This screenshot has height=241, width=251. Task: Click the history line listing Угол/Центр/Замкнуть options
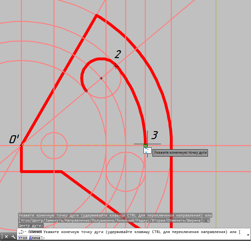point(114,220)
